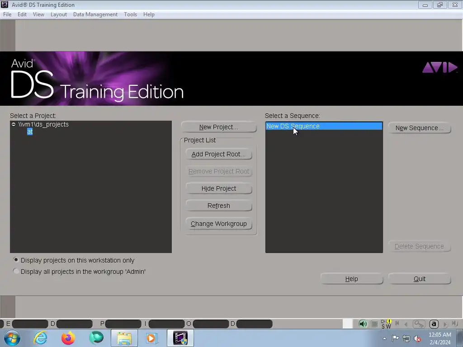Click the key icon in the status bar

[x=419, y=324]
